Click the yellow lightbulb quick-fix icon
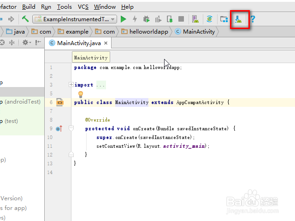The image size is (295, 221). 81,94
